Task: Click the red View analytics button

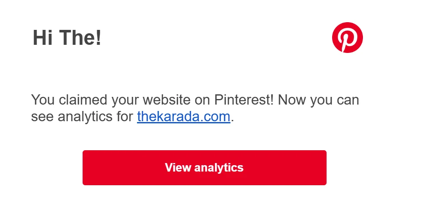Action: click(x=204, y=167)
